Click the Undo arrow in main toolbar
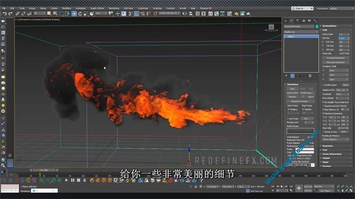Viewport: 355px width, 199px height. (x=4, y=14)
